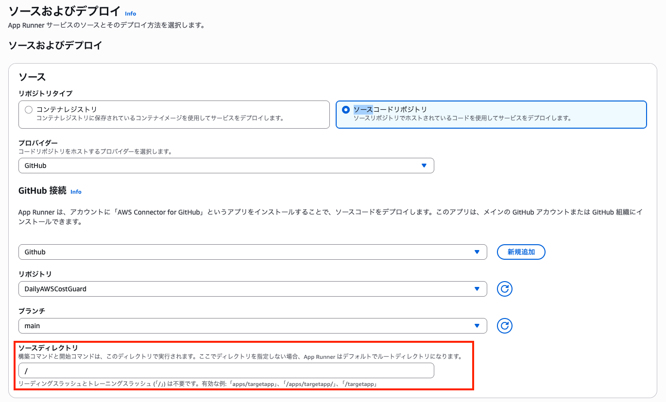Open the provider dropdown showing GitHub
666x402 pixels.
[x=226, y=166]
